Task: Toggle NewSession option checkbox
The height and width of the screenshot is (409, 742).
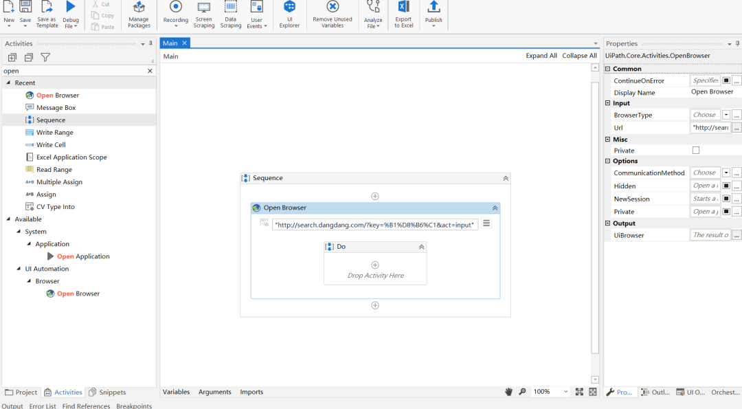Action: (726, 199)
